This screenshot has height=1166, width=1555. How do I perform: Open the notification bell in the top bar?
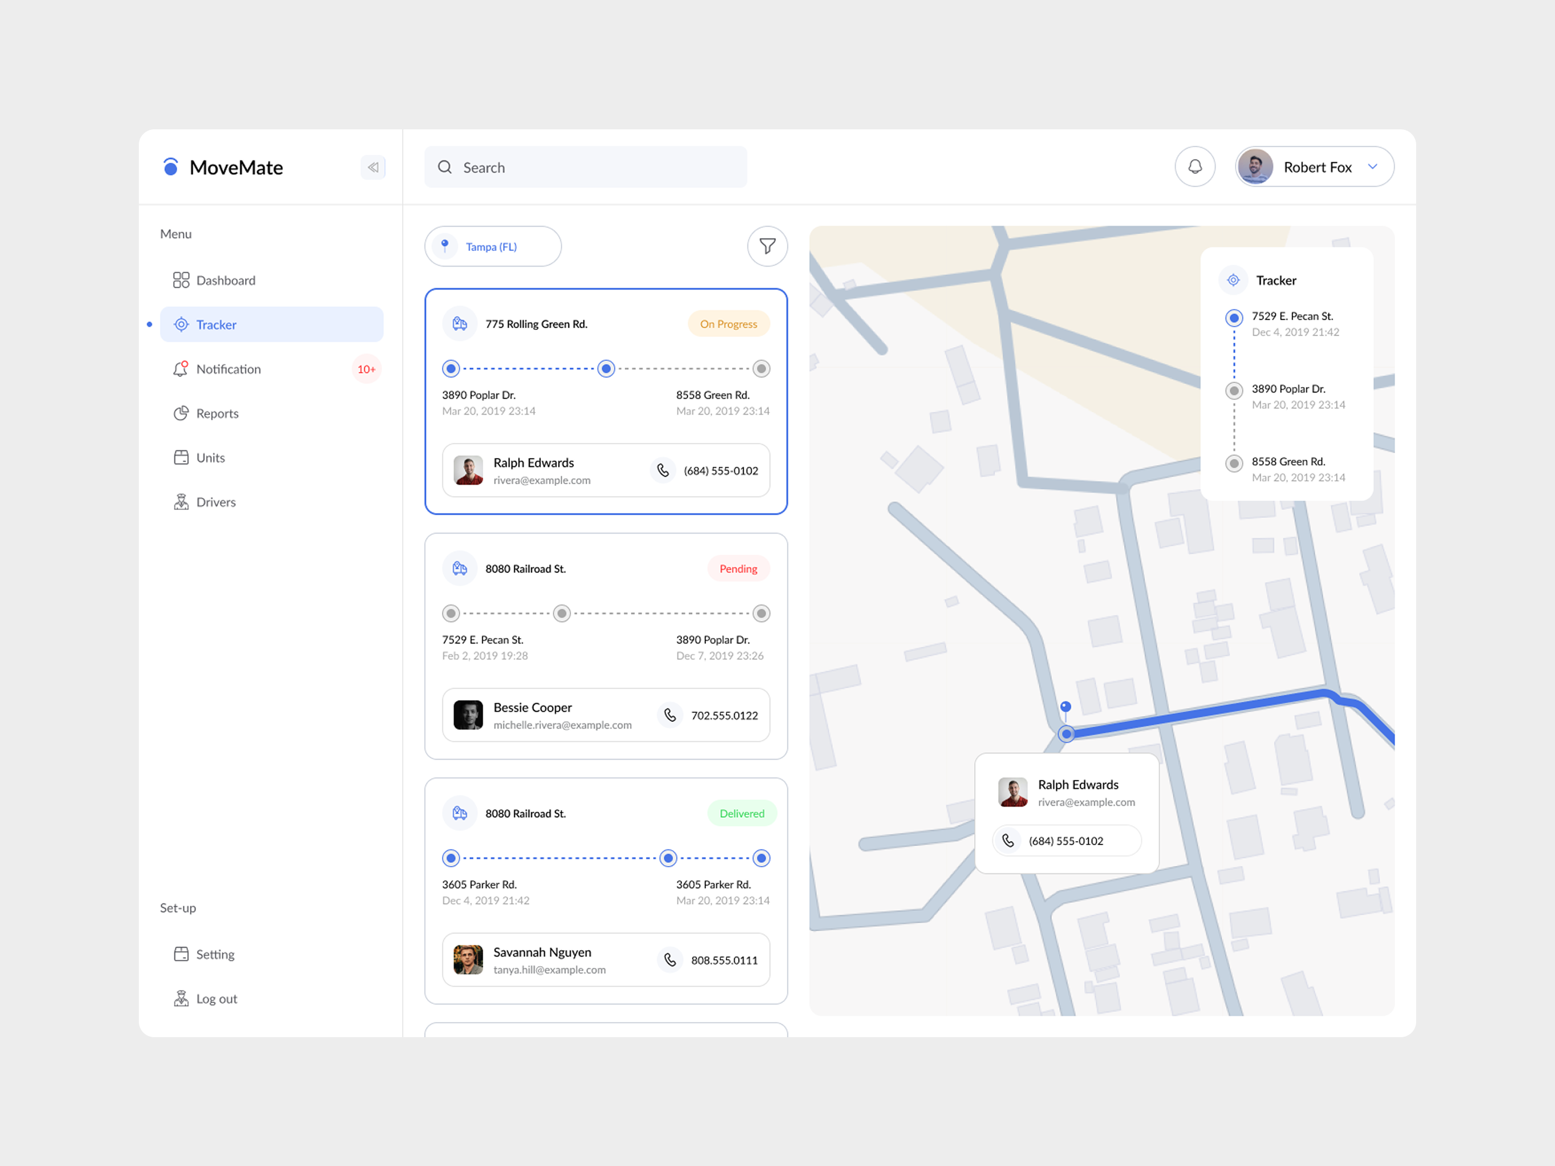1195,167
